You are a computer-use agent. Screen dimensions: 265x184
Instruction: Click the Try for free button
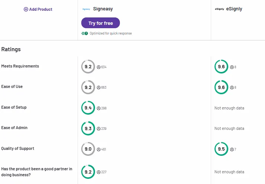point(101,23)
